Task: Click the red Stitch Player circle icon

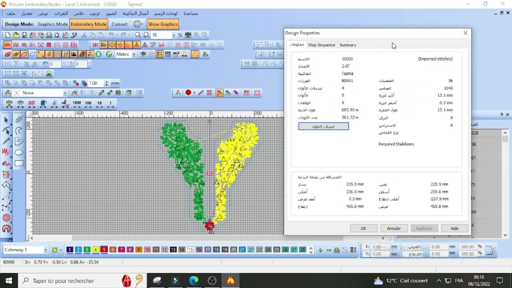Action: (188, 93)
